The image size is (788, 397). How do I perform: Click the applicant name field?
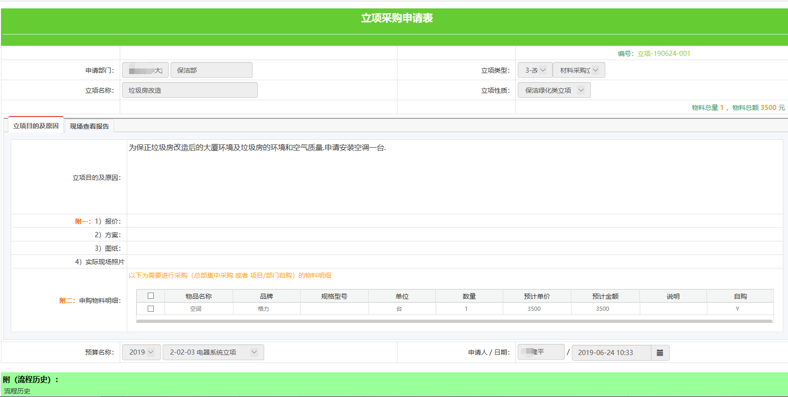pyautogui.click(x=541, y=352)
